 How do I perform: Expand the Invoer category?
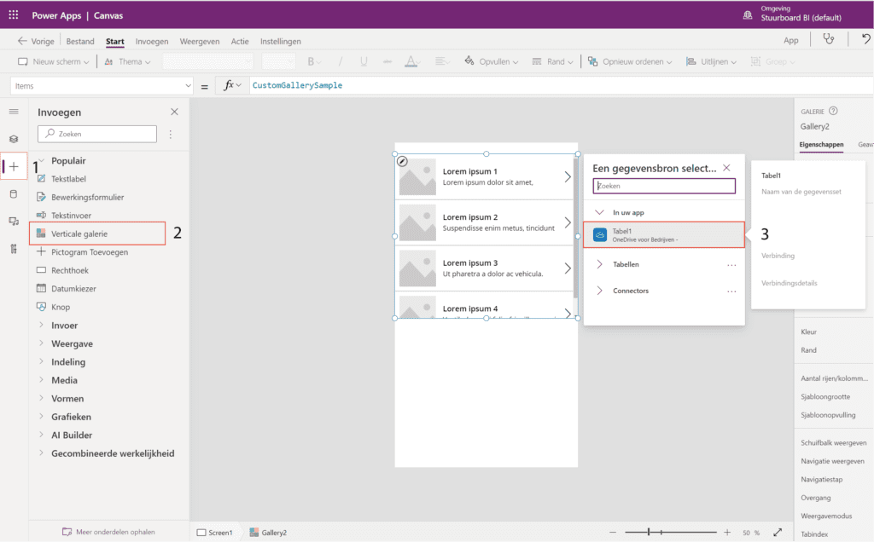pos(41,325)
